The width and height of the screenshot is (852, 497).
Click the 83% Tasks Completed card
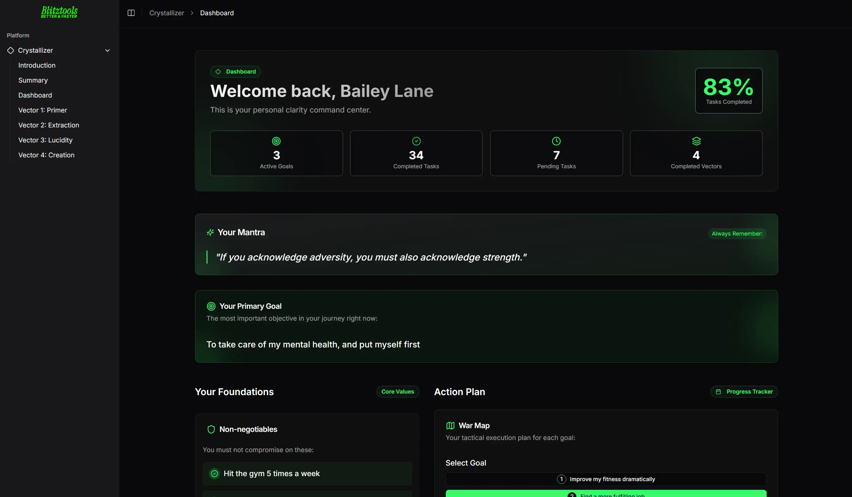click(729, 91)
